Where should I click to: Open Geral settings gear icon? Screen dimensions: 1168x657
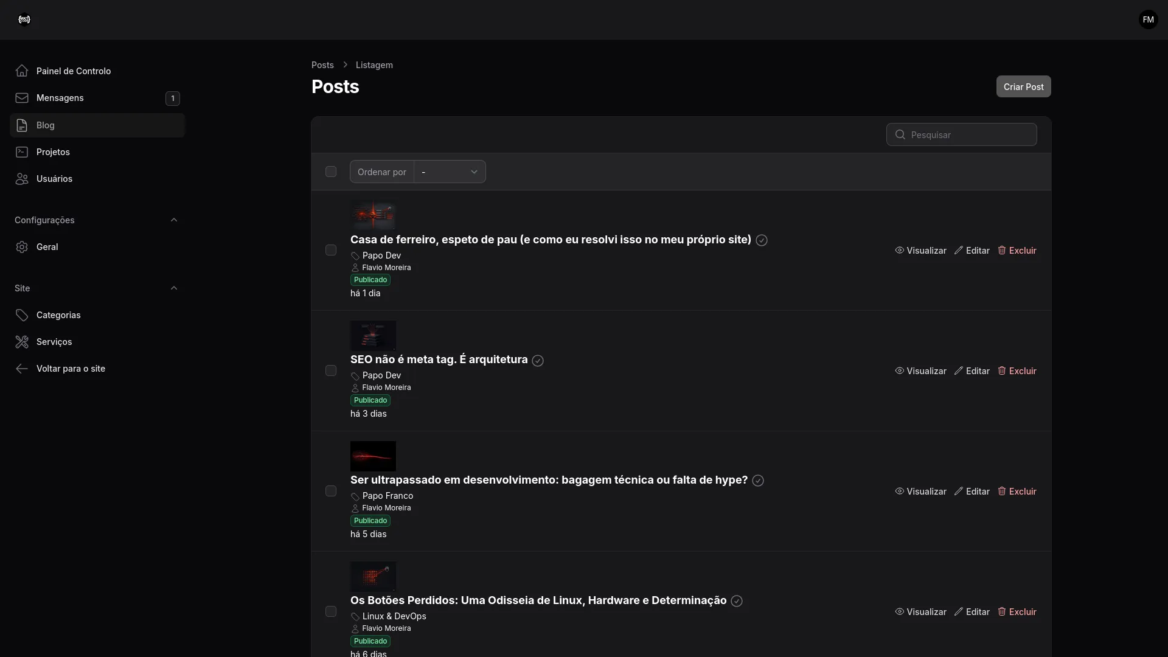coord(21,247)
